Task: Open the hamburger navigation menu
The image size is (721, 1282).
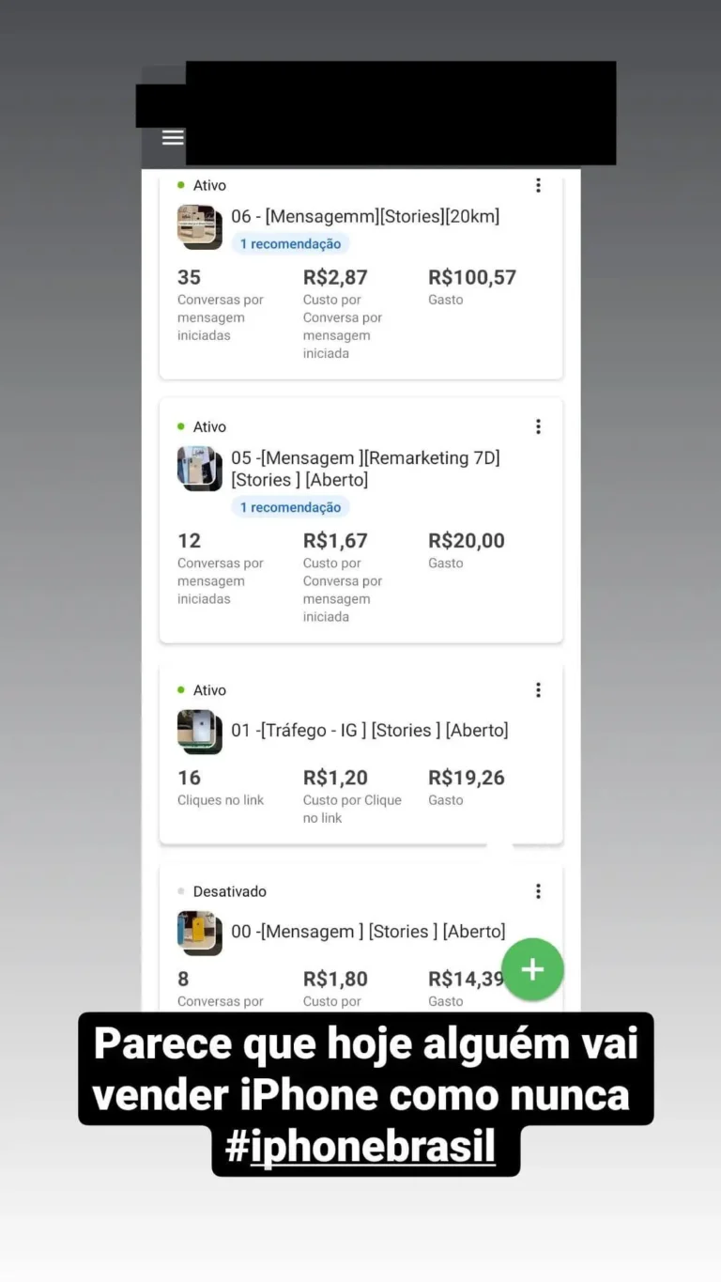Action: (x=173, y=137)
